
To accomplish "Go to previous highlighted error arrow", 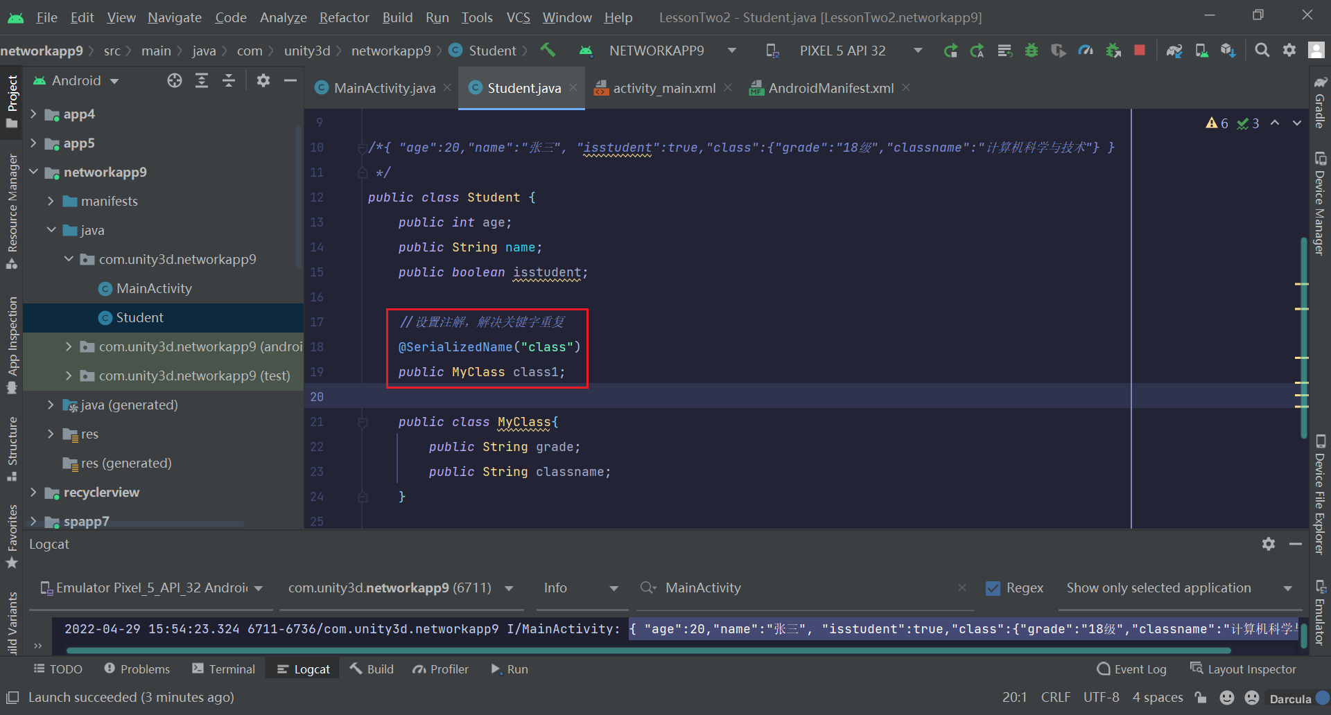I will (1275, 123).
